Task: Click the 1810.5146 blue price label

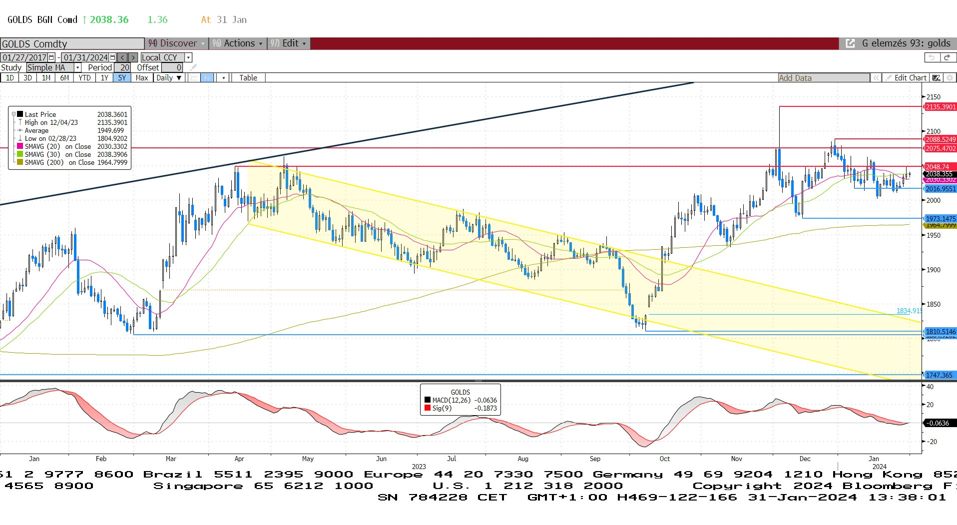Action: pyautogui.click(x=940, y=332)
